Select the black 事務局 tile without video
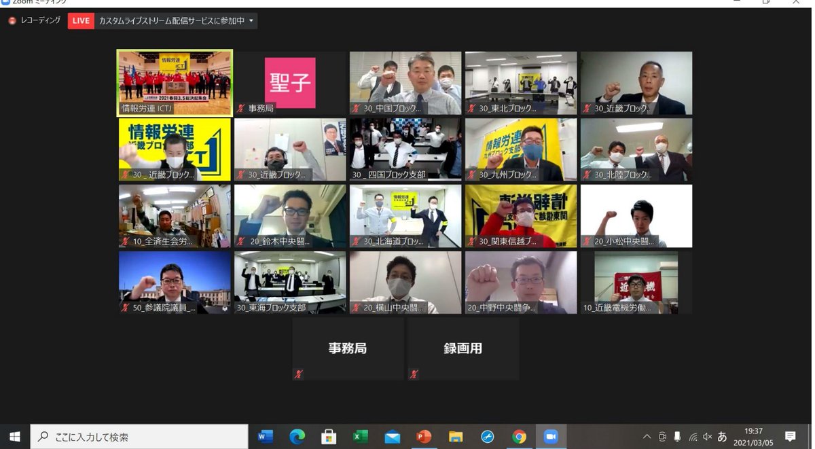 348,349
